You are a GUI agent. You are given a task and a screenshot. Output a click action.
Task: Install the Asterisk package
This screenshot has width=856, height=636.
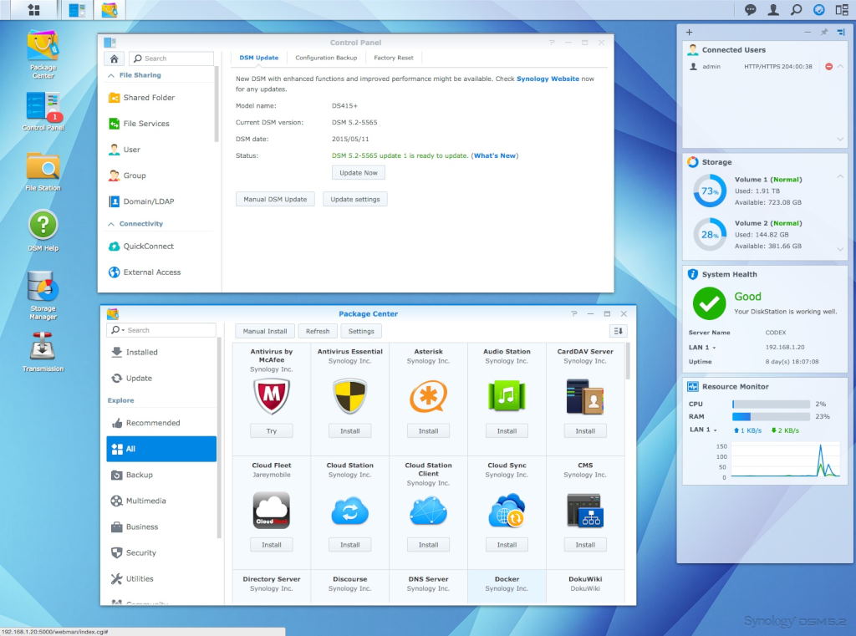pyautogui.click(x=428, y=430)
